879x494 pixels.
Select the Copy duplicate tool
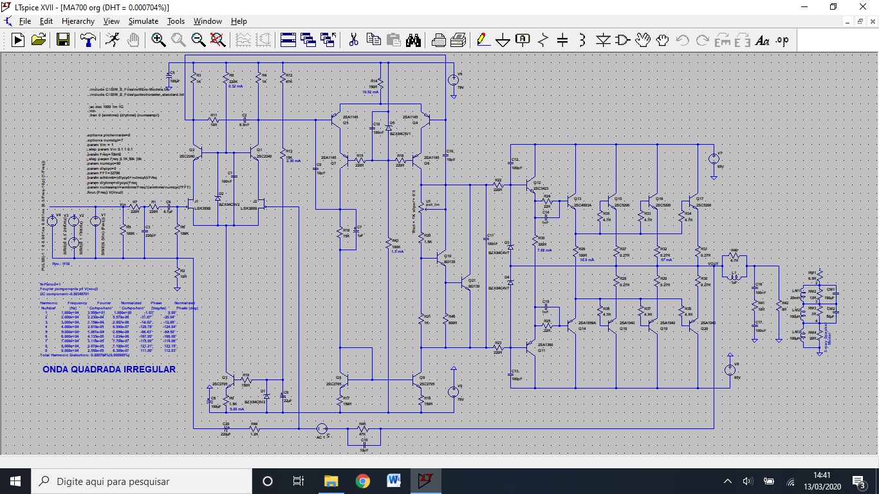click(373, 40)
